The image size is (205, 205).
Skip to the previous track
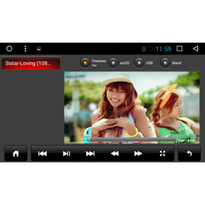click(43, 154)
